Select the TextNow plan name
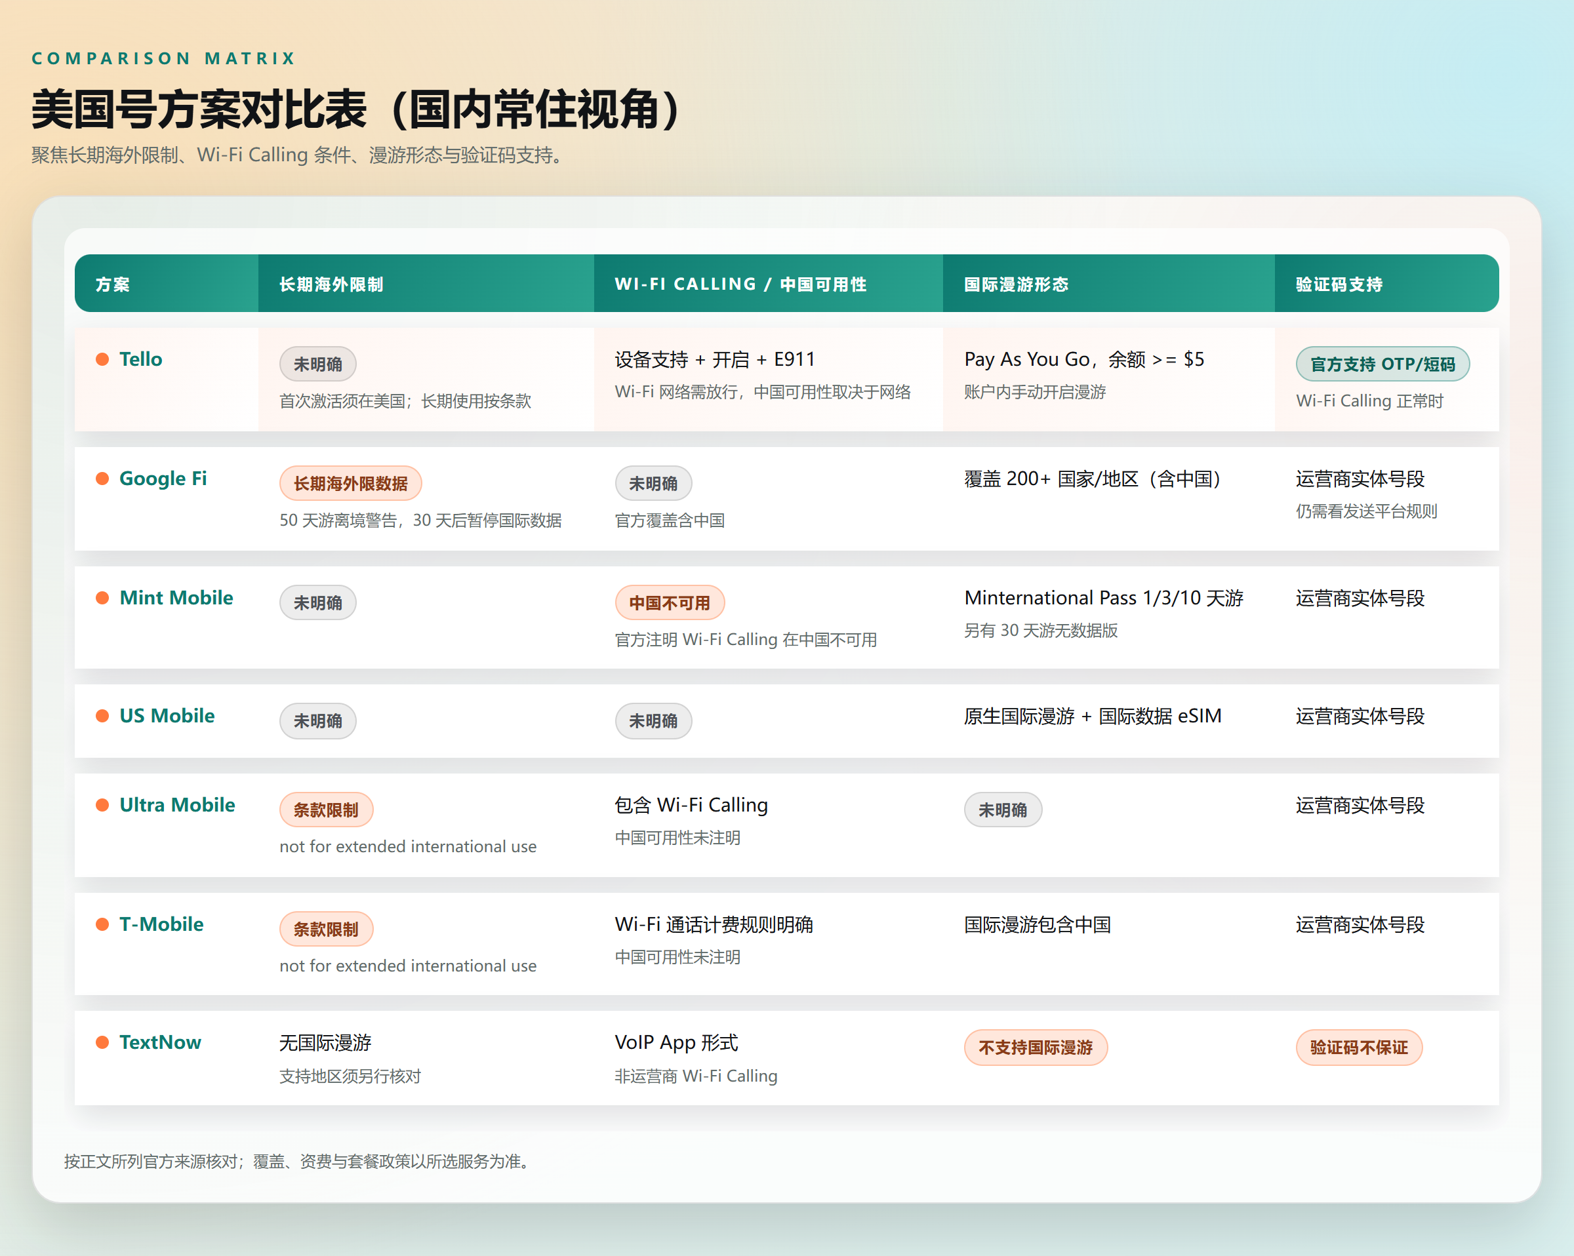This screenshot has height=1256, width=1574. (x=160, y=1042)
